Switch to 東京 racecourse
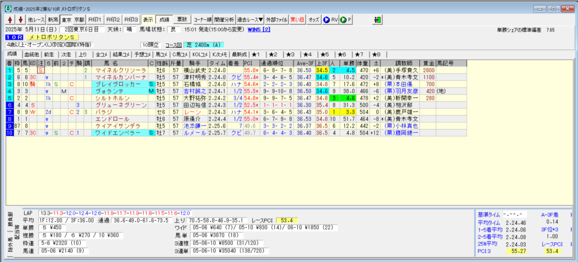578x262 pixels. pos(67,20)
